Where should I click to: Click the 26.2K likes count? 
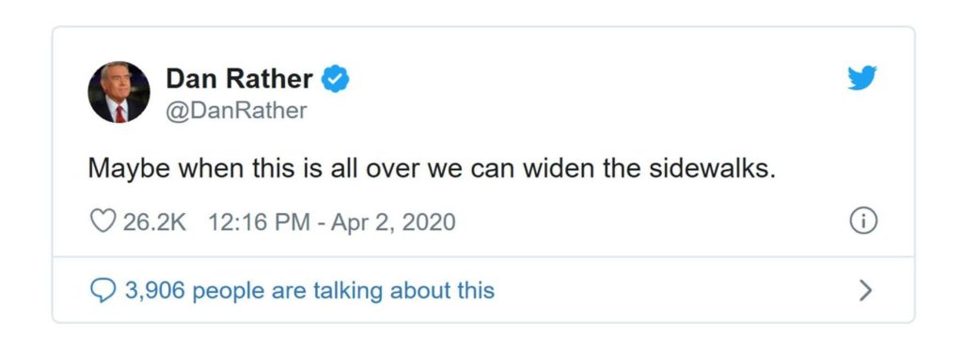154,222
